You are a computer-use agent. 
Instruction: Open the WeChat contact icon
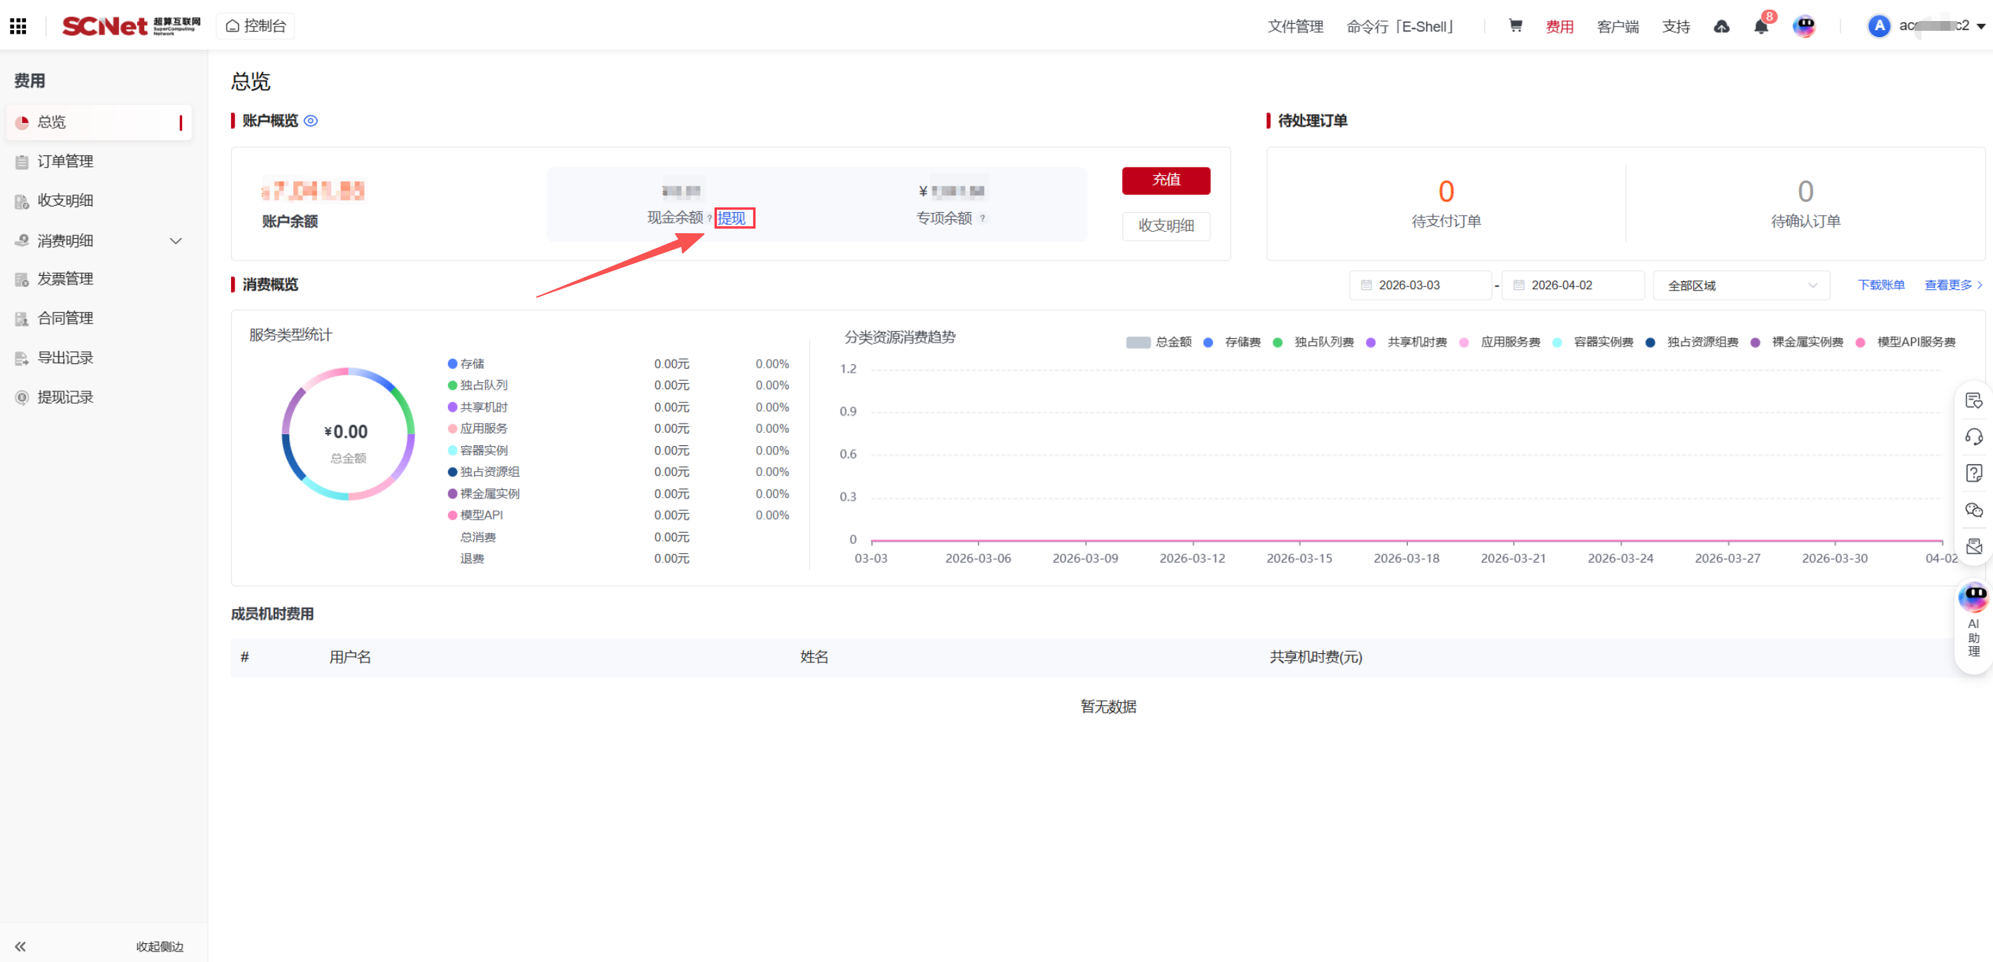(x=1973, y=510)
